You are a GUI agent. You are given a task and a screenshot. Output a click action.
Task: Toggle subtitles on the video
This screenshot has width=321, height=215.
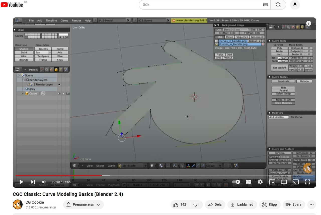[x=249, y=182]
